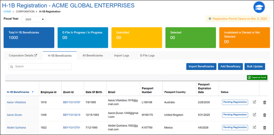
Task: Click Import Beneficiaries button
Action: [x=201, y=66]
